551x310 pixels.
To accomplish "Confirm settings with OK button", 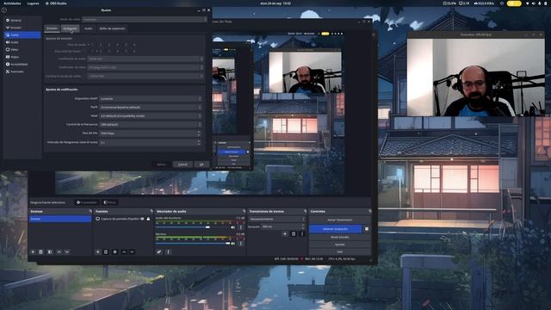I will click(x=201, y=164).
